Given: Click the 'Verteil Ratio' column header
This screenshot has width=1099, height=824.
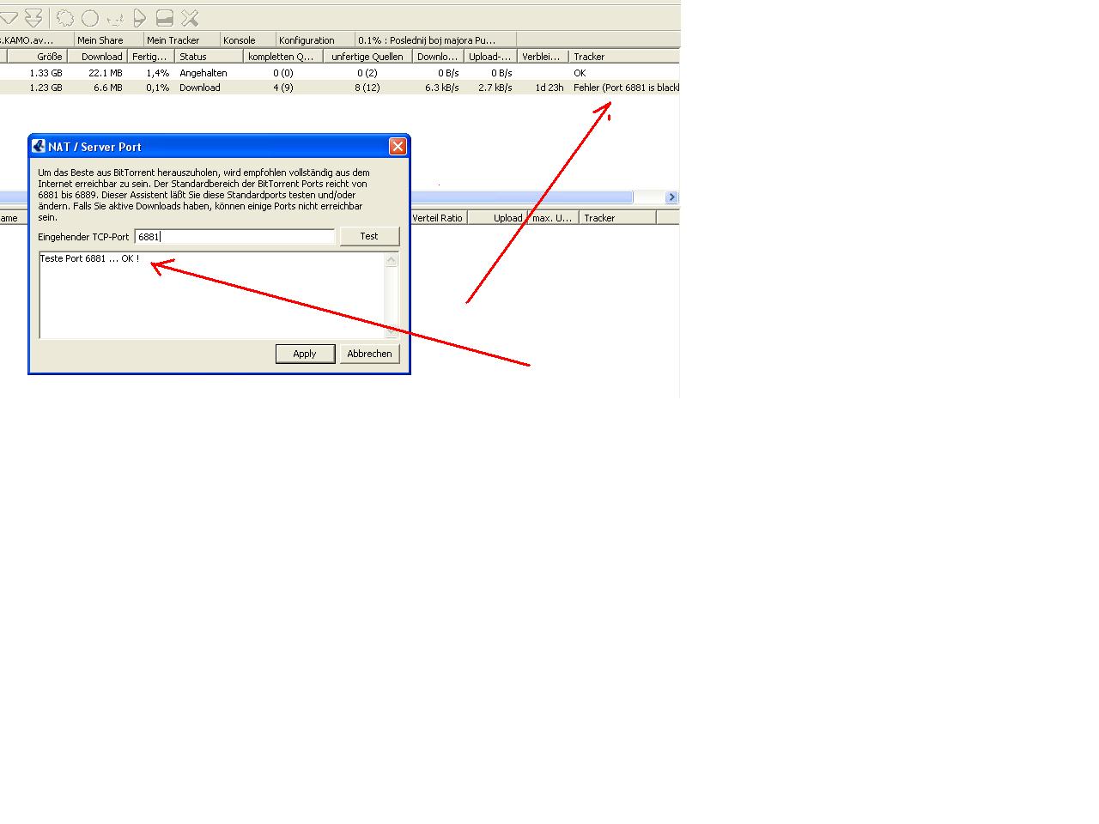Looking at the screenshot, I should pos(438,218).
